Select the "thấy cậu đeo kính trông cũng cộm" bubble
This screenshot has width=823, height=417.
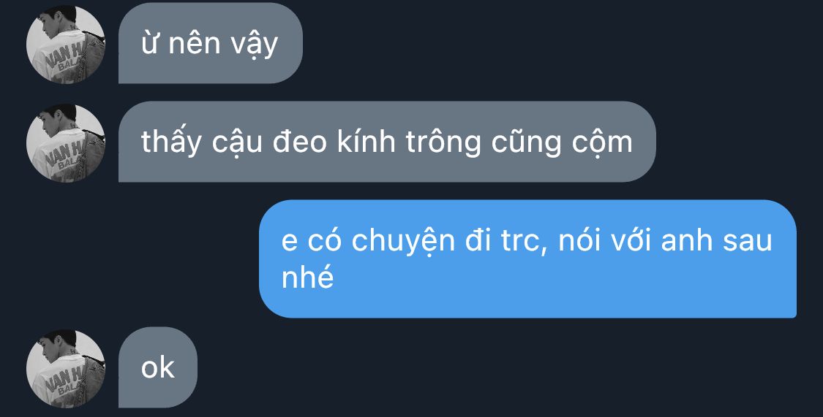pyautogui.click(x=387, y=142)
